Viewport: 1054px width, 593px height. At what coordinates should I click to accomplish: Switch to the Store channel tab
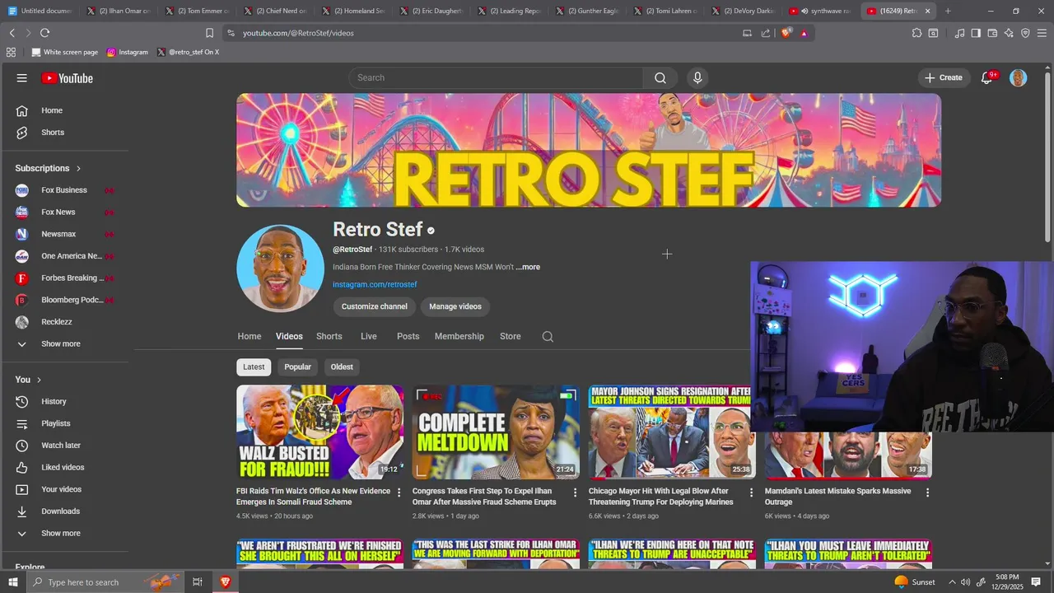(x=511, y=336)
